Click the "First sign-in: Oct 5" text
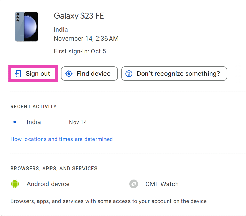The width and height of the screenshot is (246, 216). coord(80,51)
